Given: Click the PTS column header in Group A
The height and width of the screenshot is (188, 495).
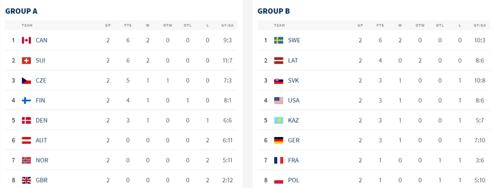Looking at the screenshot, I should 128,26.
